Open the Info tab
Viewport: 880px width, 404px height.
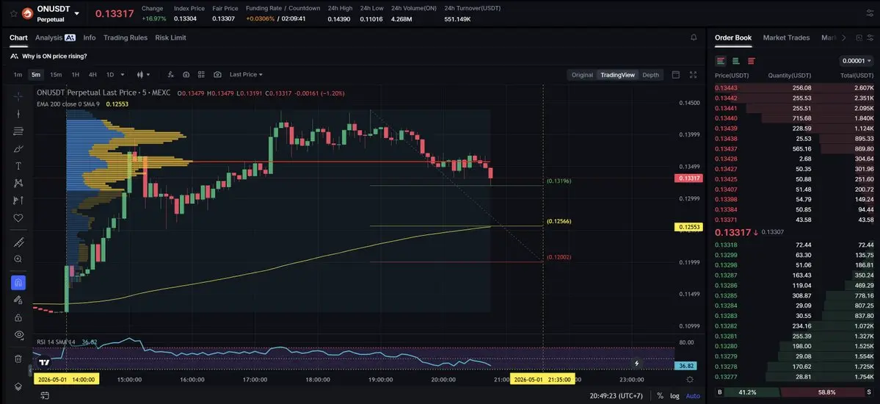click(x=90, y=37)
